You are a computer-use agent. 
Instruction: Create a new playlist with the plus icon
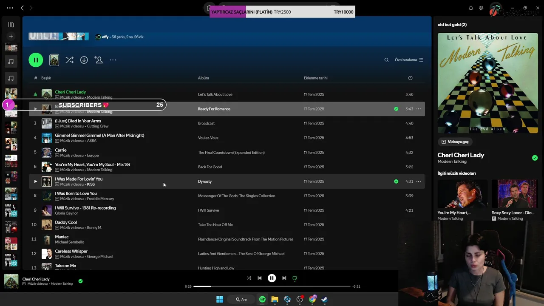(x=11, y=37)
